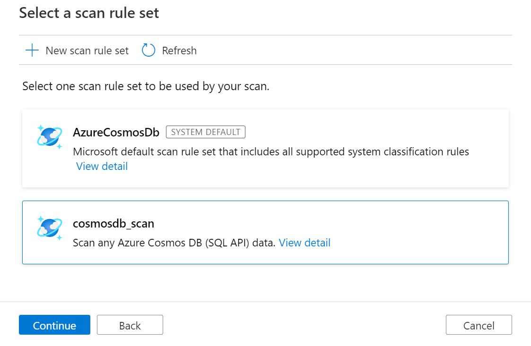View detail of AzureCosmosDb rule set

[102, 166]
